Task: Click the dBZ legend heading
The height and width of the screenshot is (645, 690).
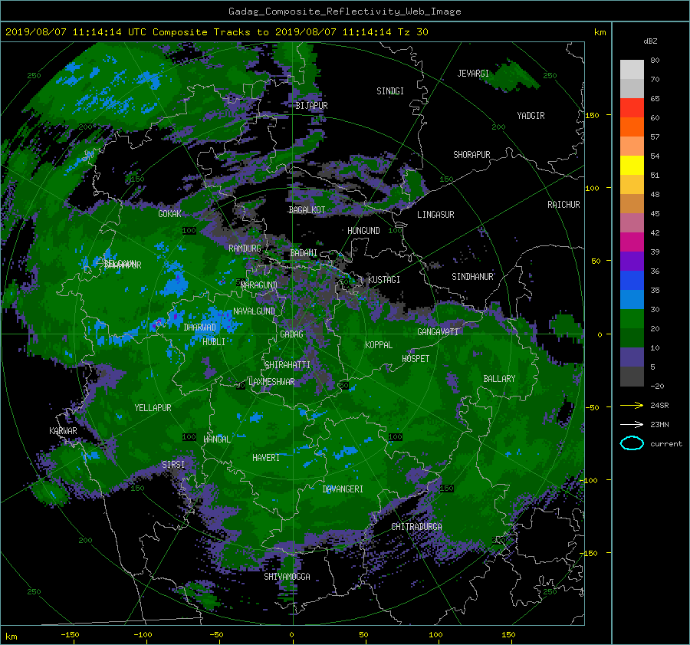Action: pos(650,41)
